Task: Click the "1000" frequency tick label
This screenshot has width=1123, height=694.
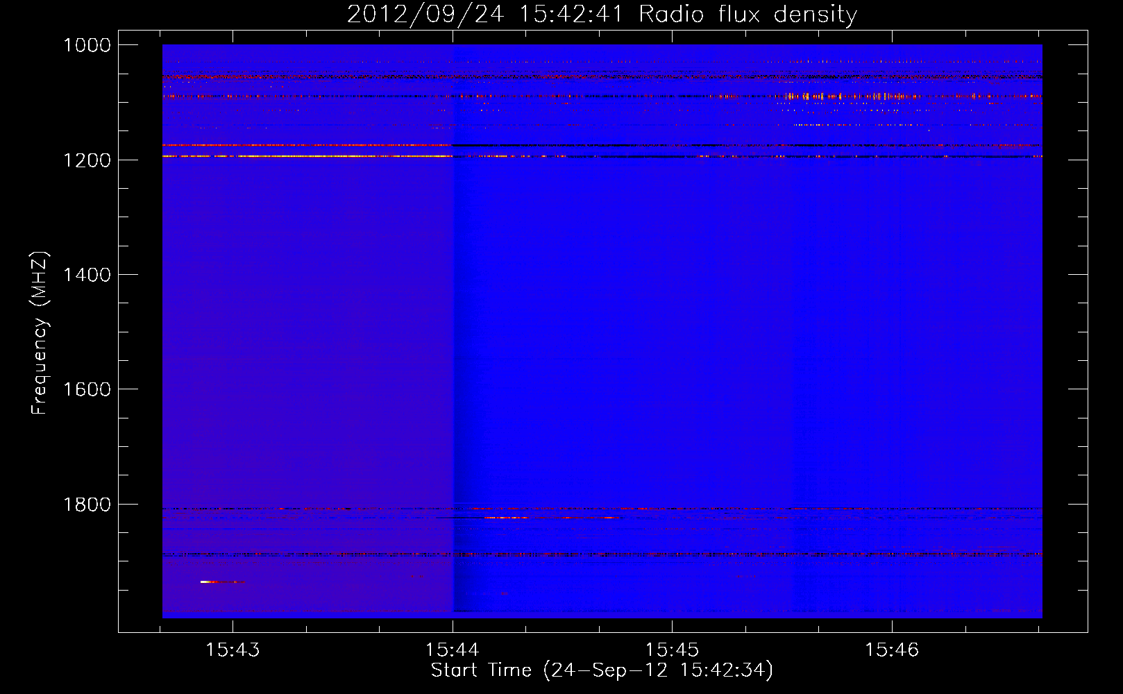Action: click(x=87, y=45)
